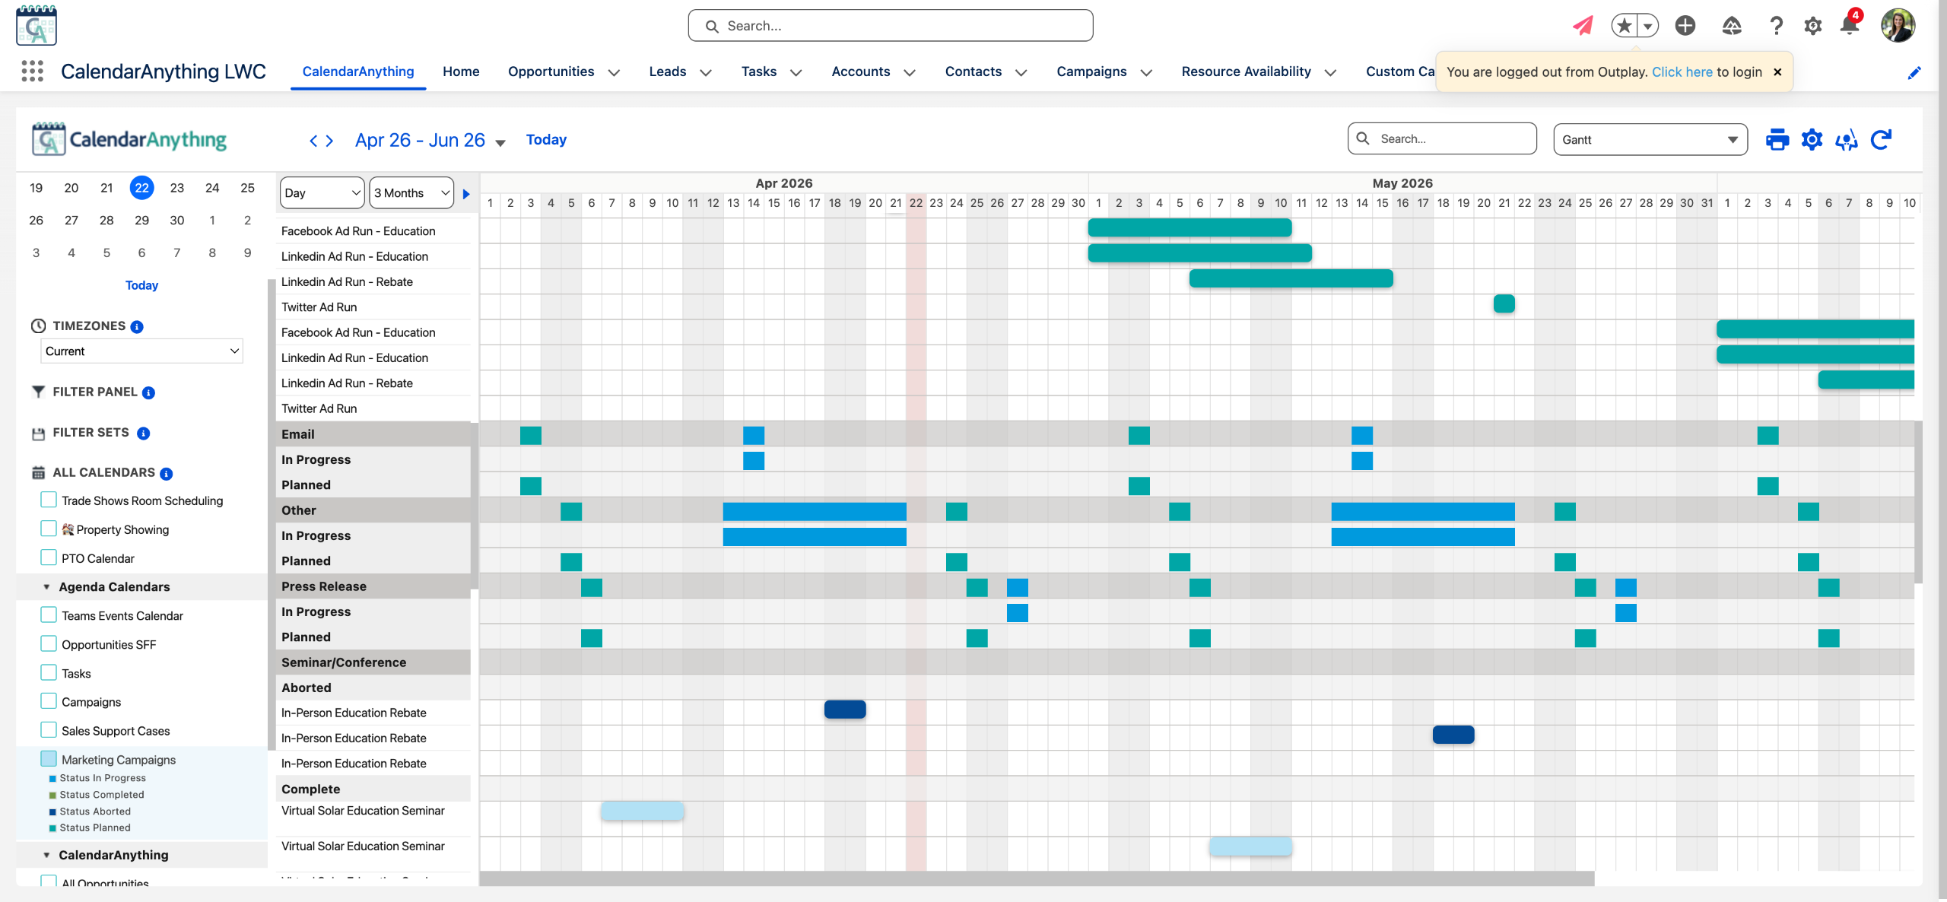Click the blue play arrow beside 3 Months
Viewport: 1947px width, 902px height.
(x=466, y=194)
